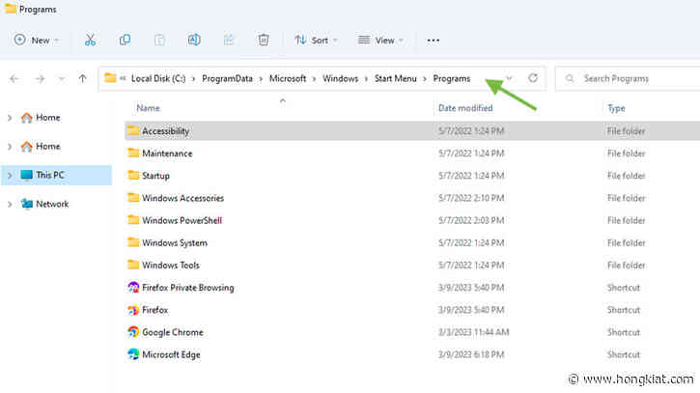Click the Startup folder icon

(x=133, y=175)
